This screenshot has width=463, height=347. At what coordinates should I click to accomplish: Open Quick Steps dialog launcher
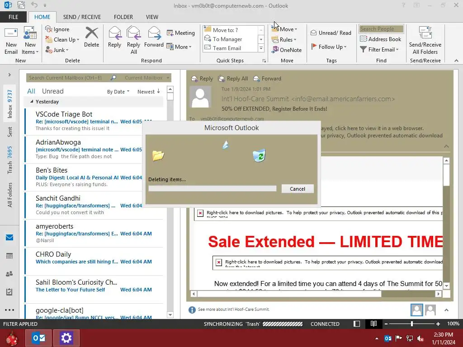pos(264,61)
